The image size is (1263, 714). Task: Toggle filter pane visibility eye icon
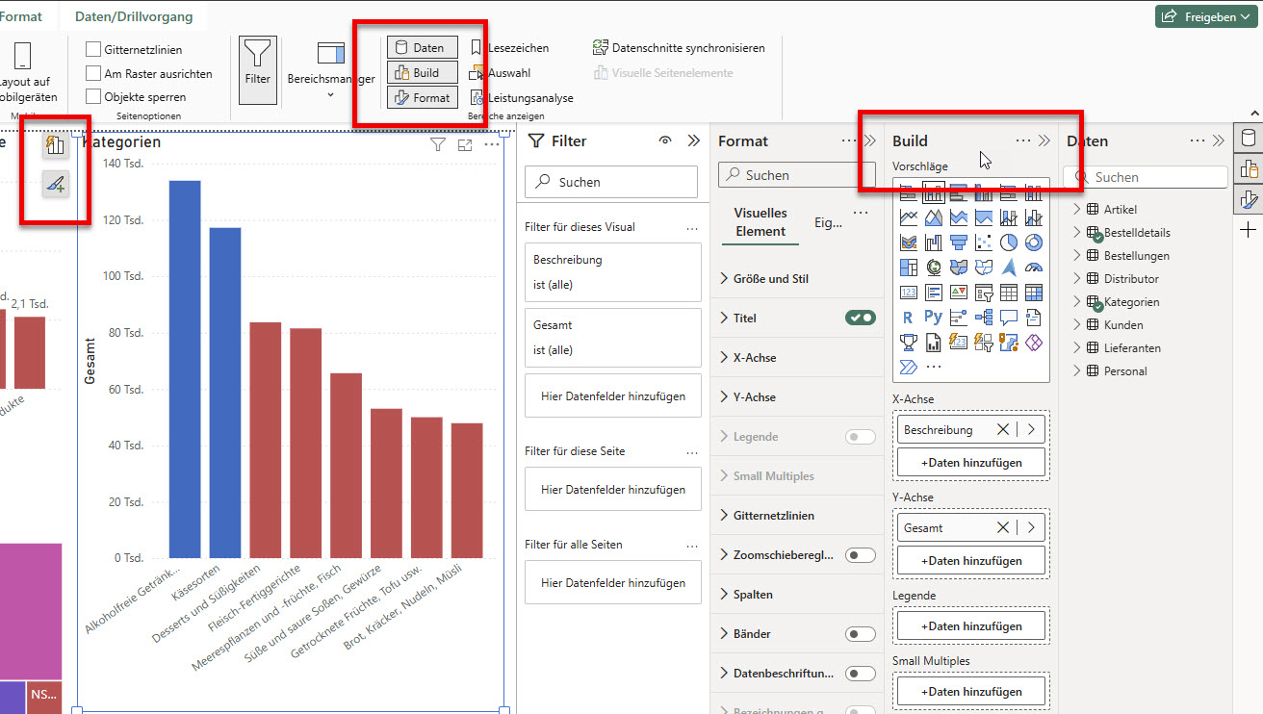pos(664,140)
